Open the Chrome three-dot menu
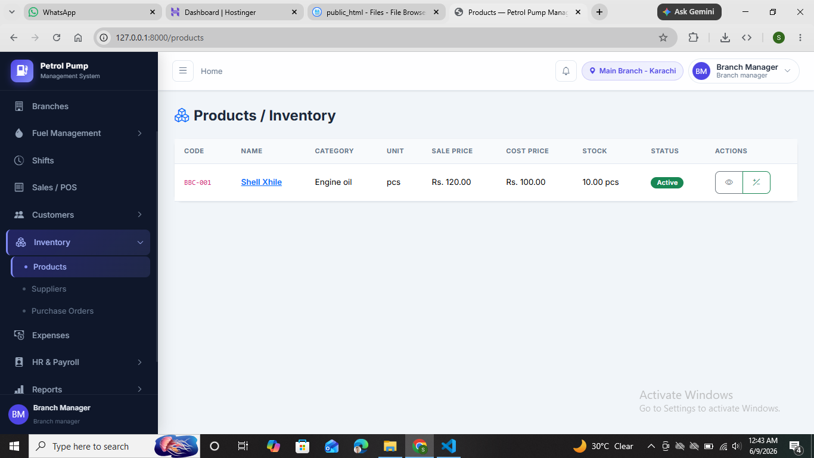Image resolution: width=814 pixels, height=458 pixels. [800, 38]
